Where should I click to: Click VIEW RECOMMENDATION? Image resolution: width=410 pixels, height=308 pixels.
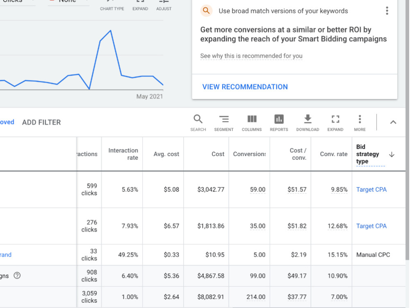[x=245, y=87]
